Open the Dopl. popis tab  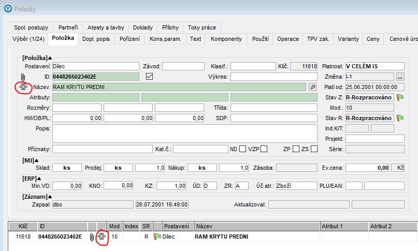click(x=96, y=39)
